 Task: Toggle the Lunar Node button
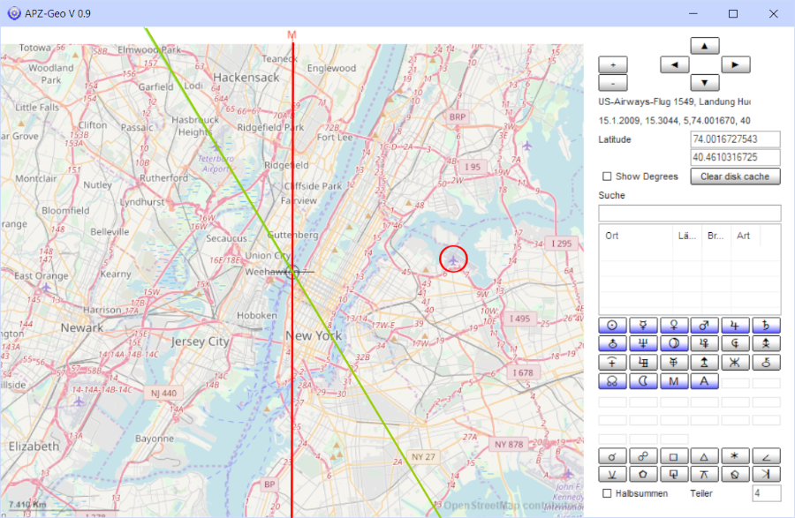coord(612,381)
